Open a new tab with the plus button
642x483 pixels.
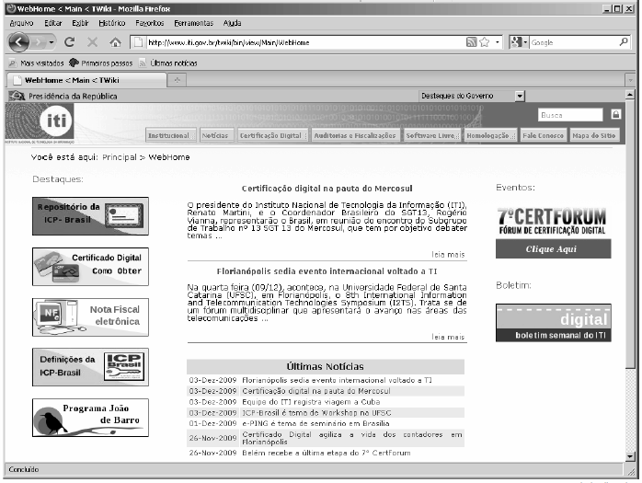pyautogui.click(x=176, y=80)
